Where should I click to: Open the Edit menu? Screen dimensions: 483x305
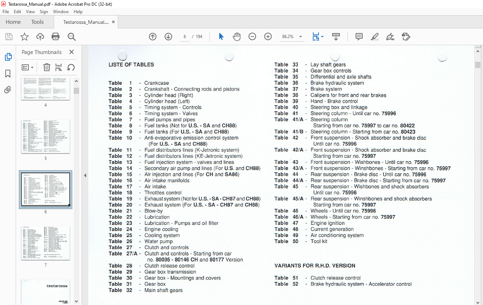tap(17, 12)
